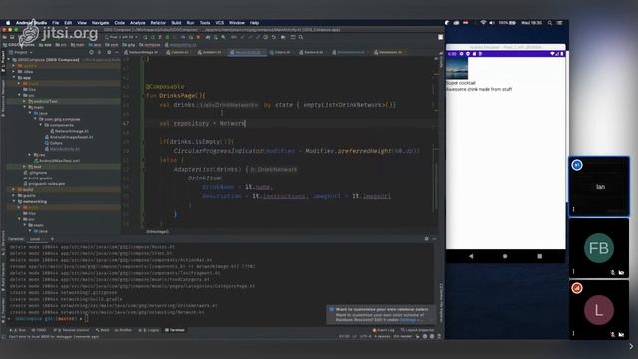Collapse the networking module folder
Image resolution: width=638 pixels, height=359 pixels.
(14, 201)
